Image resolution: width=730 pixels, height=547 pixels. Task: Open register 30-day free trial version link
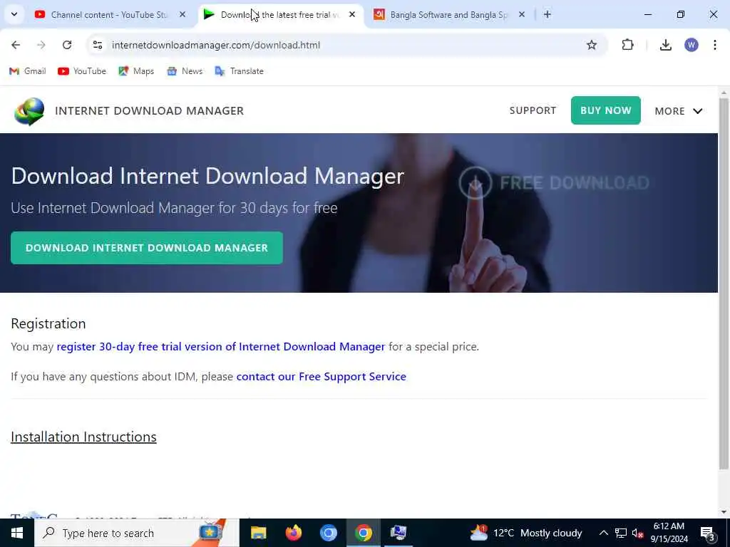[x=221, y=347]
